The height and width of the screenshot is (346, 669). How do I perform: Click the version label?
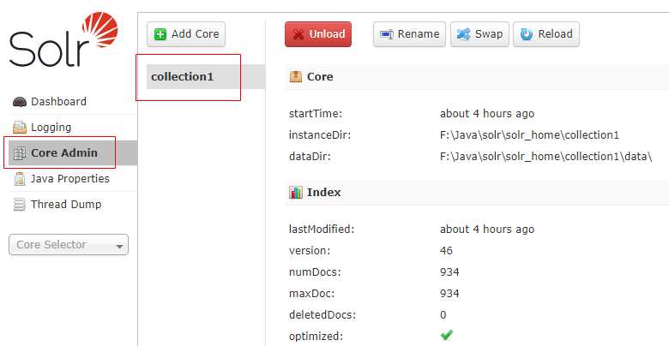[310, 251]
